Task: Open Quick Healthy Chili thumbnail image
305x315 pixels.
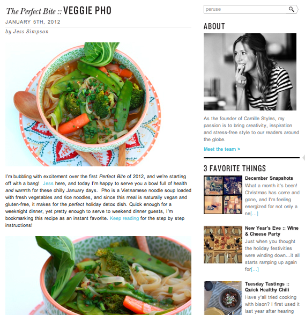Action: [223, 298]
